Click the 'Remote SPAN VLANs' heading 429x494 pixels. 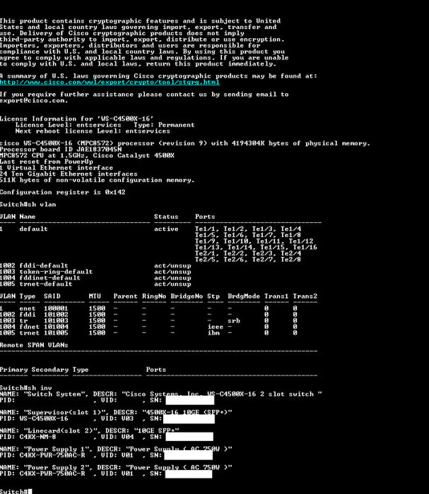tap(34, 345)
